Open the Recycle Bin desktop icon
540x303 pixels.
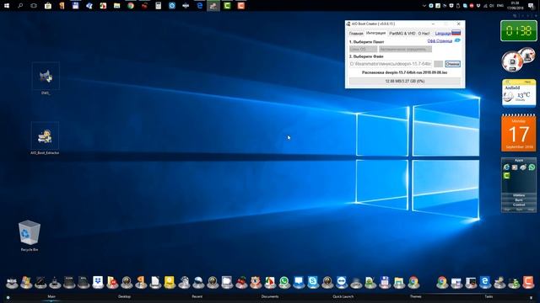(30, 236)
